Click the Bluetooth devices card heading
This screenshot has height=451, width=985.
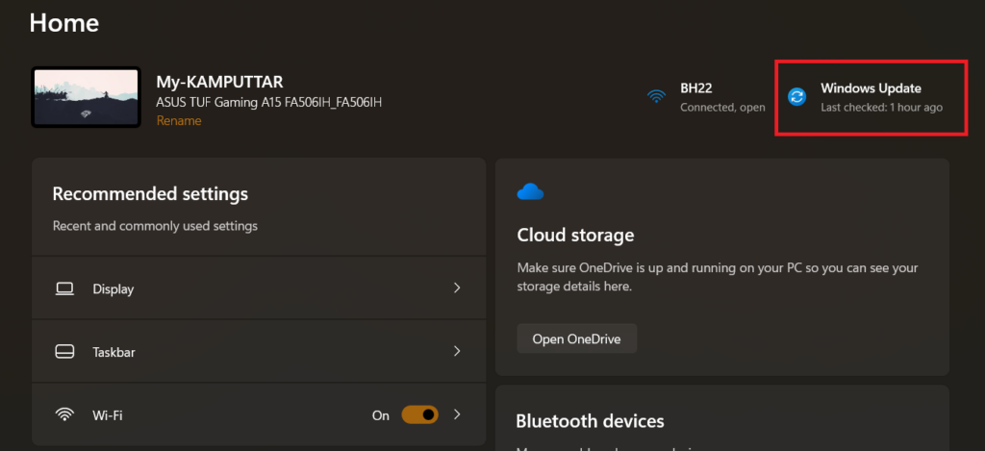[x=590, y=421]
